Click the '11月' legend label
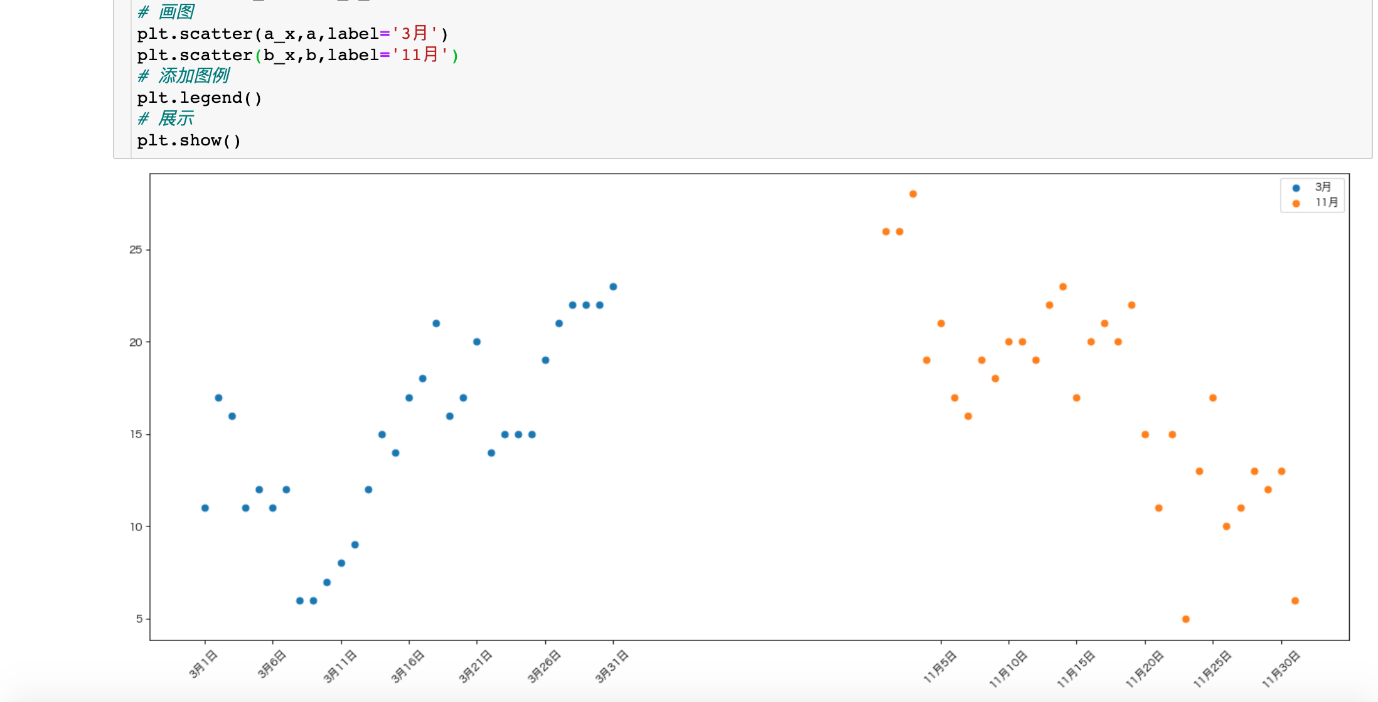This screenshot has height=702, width=1378. [x=1327, y=202]
